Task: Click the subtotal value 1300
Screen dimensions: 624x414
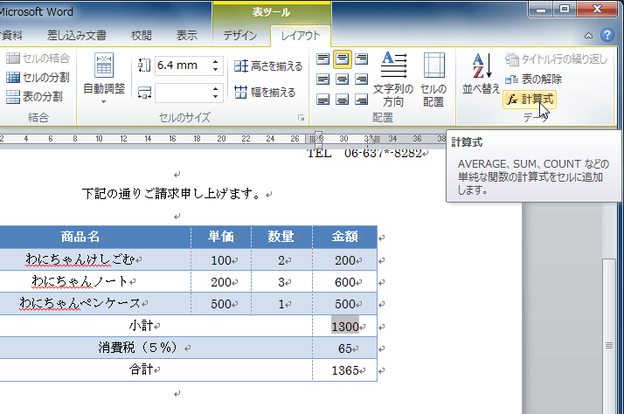Action: point(345,326)
